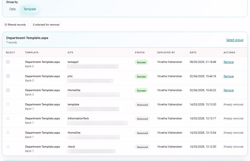Click the SELECT column header
250x161 pixels.
point(10,52)
